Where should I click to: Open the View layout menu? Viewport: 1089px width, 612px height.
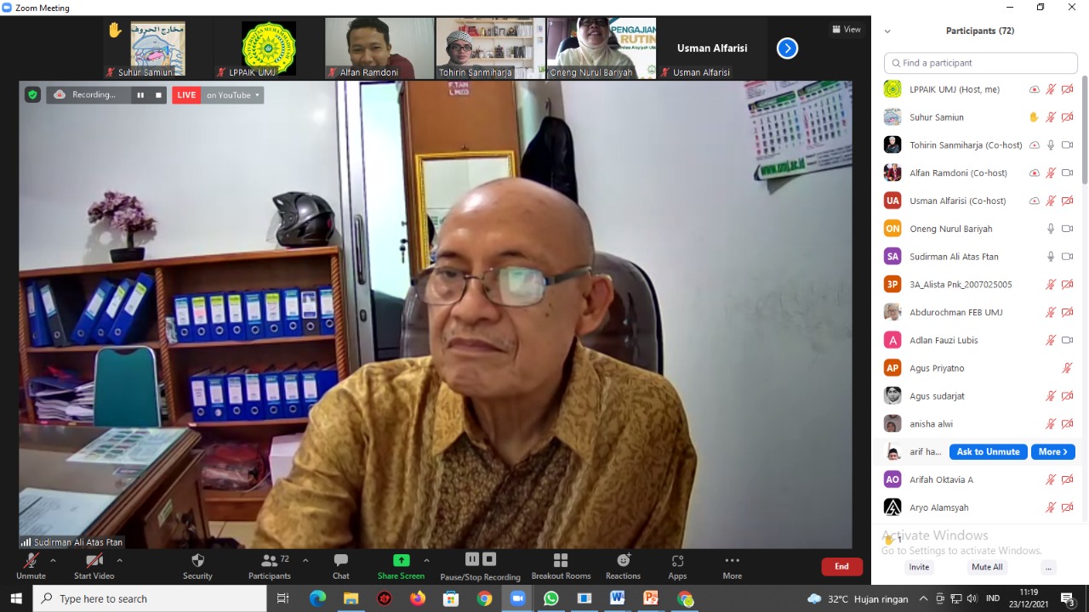[x=847, y=30]
